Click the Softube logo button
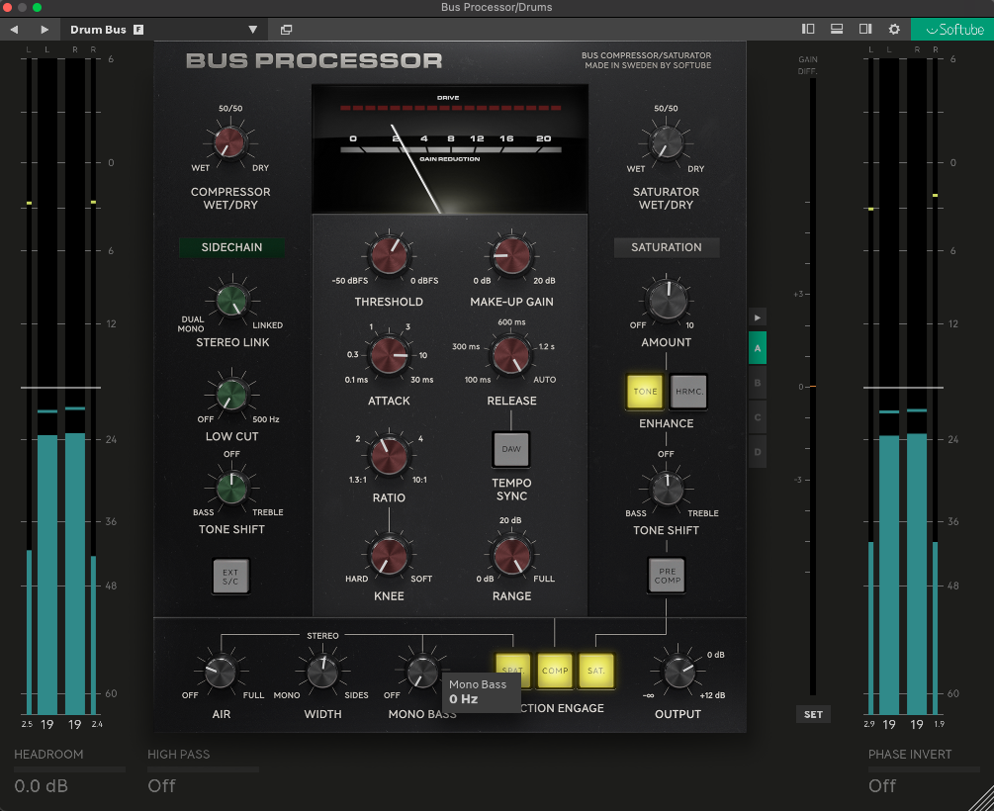The image size is (994, 811). tap(951, 30)
